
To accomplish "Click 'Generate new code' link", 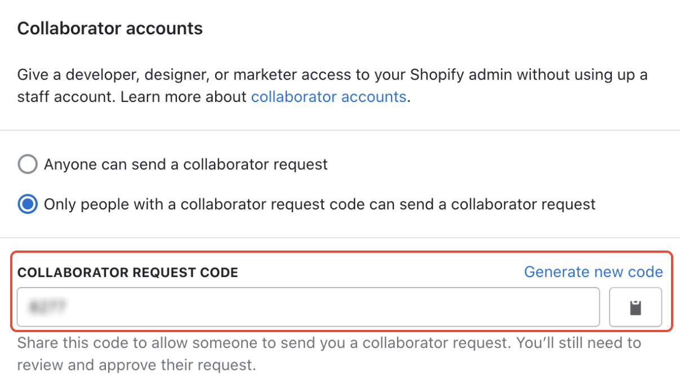I will (x=593, y=272).
